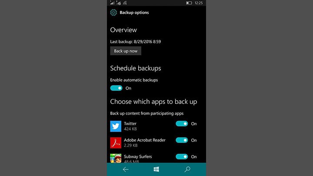The height and width of the screenshot is (176, 313).
Task: Tap the 2.29 KB size value
Action: (130, 145)
